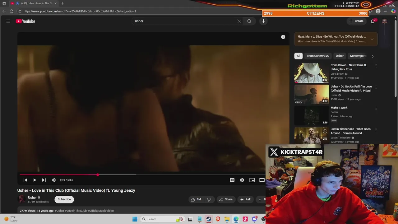Open File Explorer from the taskbar

point(227,219)
